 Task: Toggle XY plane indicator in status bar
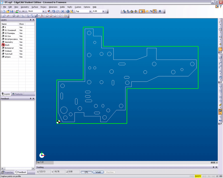point(217,176)
